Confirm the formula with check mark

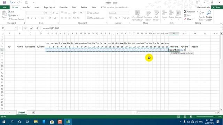coord(31,28)
